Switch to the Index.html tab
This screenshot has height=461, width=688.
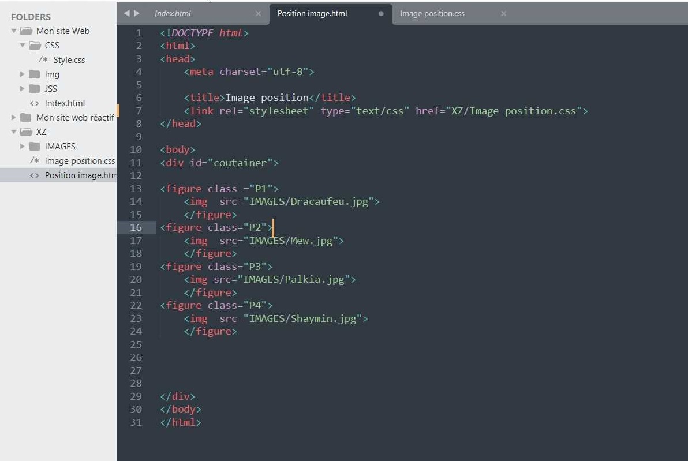173,14
